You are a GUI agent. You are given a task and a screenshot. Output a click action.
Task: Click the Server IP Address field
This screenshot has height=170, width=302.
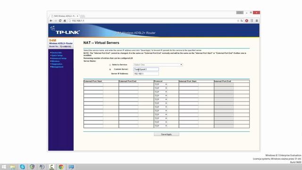(146, 74)
